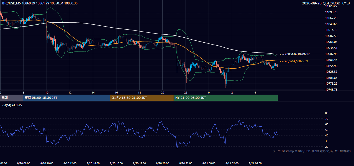354x166 pixels.
Task: Click the 9/20 20:00 time label
Action: click(x=162, y=164)
